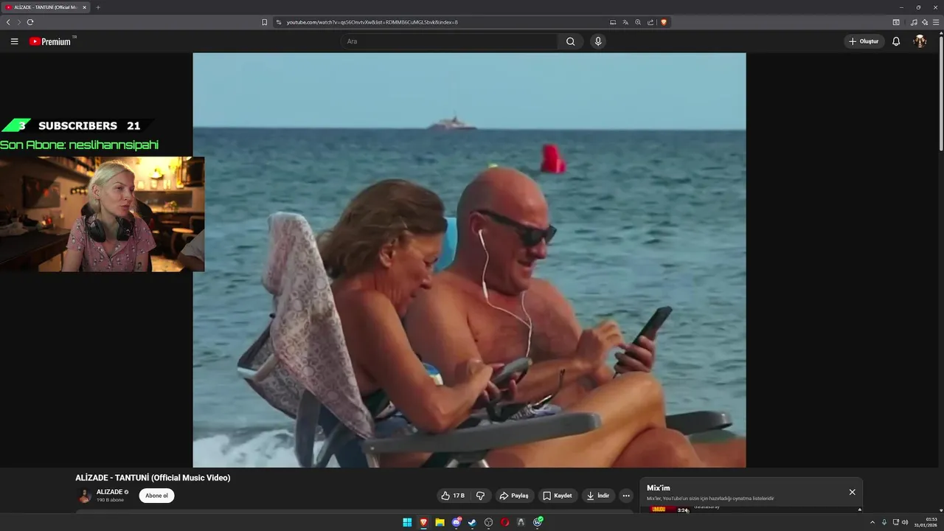
Task: Reload the page
Action: 30,22
